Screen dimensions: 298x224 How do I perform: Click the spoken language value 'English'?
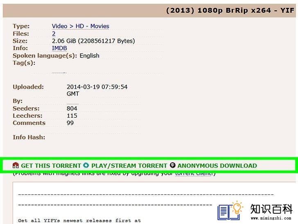(x=90, y=56)
